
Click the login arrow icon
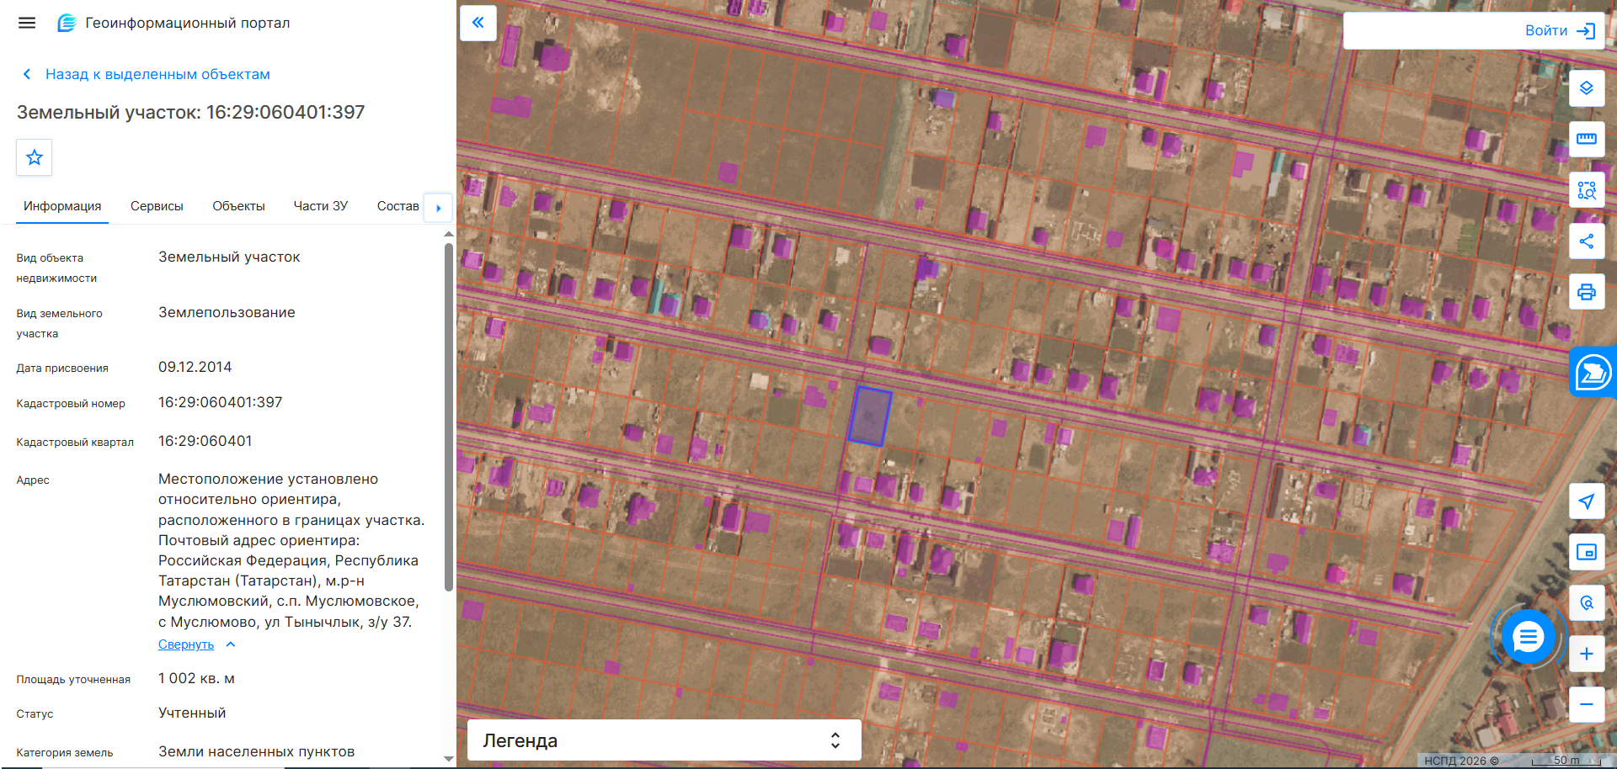pos(1586,31)
